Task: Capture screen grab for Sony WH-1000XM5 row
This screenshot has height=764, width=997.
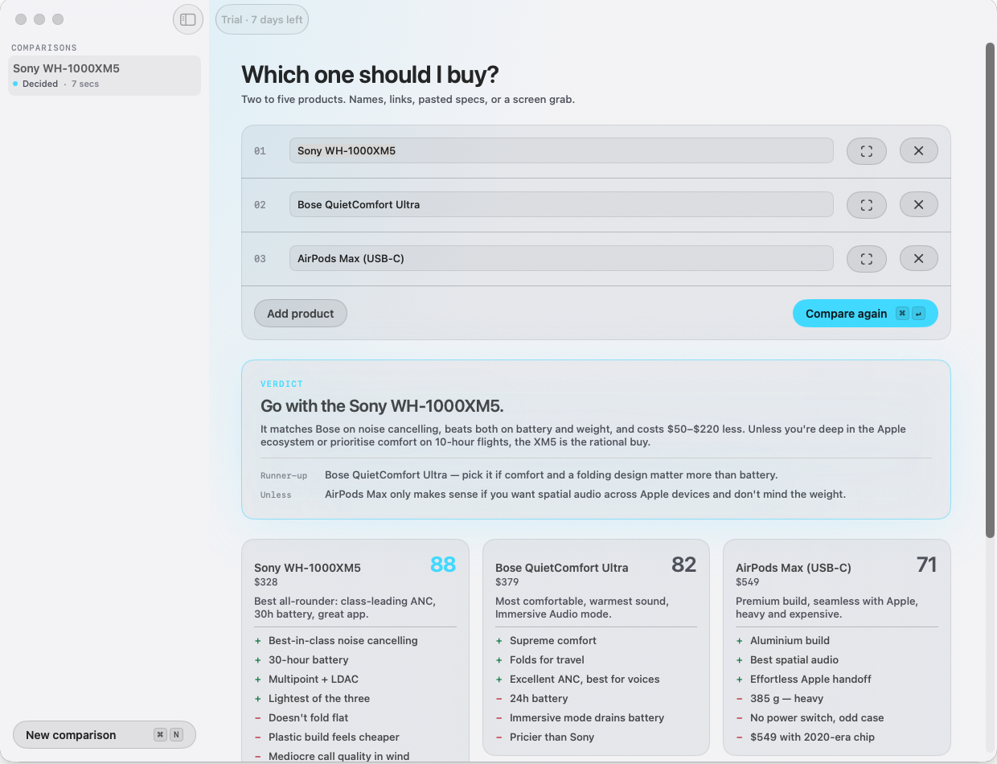Action: point(867,150)
